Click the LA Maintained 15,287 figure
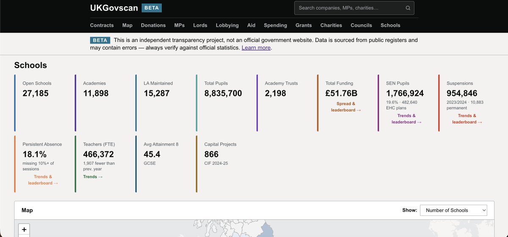 pos(157,93)
